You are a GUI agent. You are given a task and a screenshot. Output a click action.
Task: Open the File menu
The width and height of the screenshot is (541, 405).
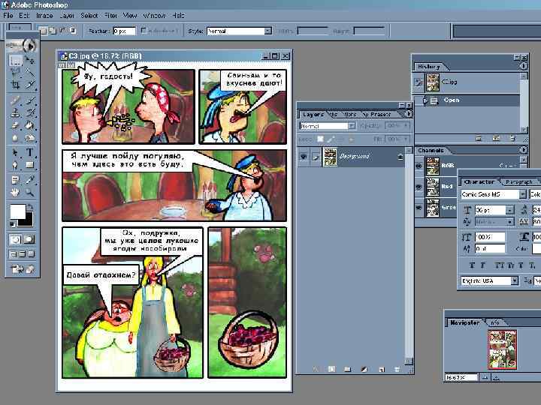(8, 16)
